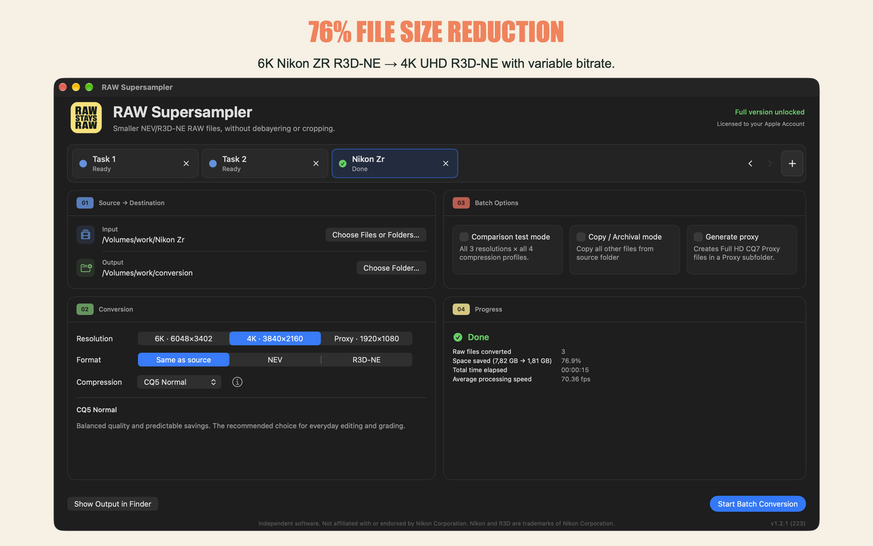Viewport: 873px width, 546px height.
Task: Click the Output folder icon
Action: (x=85, y=268)
